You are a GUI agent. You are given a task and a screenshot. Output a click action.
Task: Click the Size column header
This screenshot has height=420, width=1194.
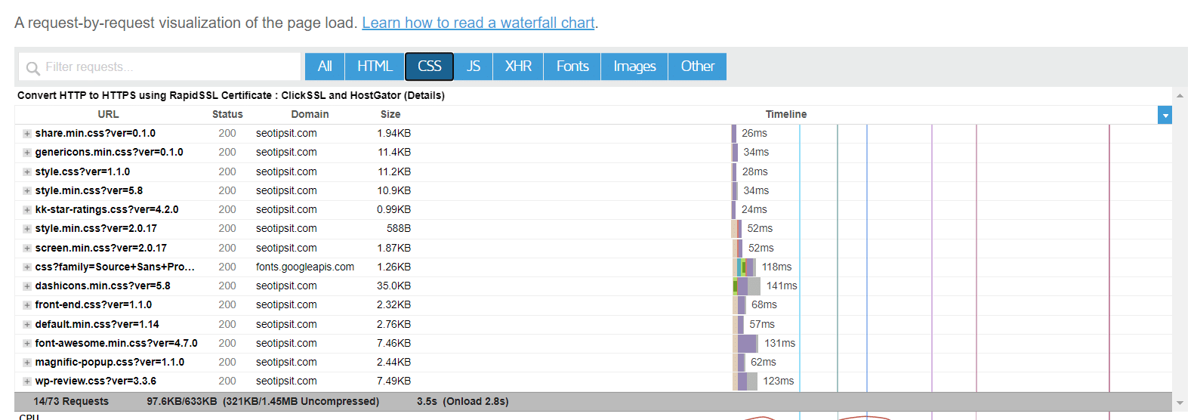point(390,114)
